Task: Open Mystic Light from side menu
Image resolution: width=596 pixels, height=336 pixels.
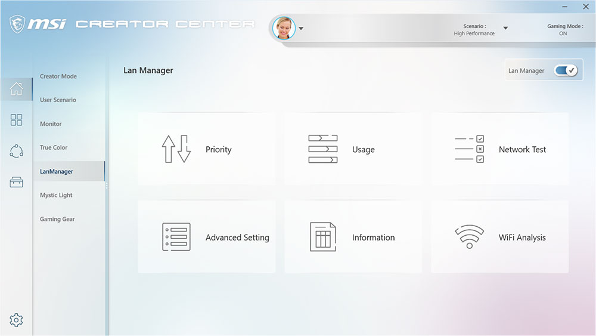Action: point(56,195)
